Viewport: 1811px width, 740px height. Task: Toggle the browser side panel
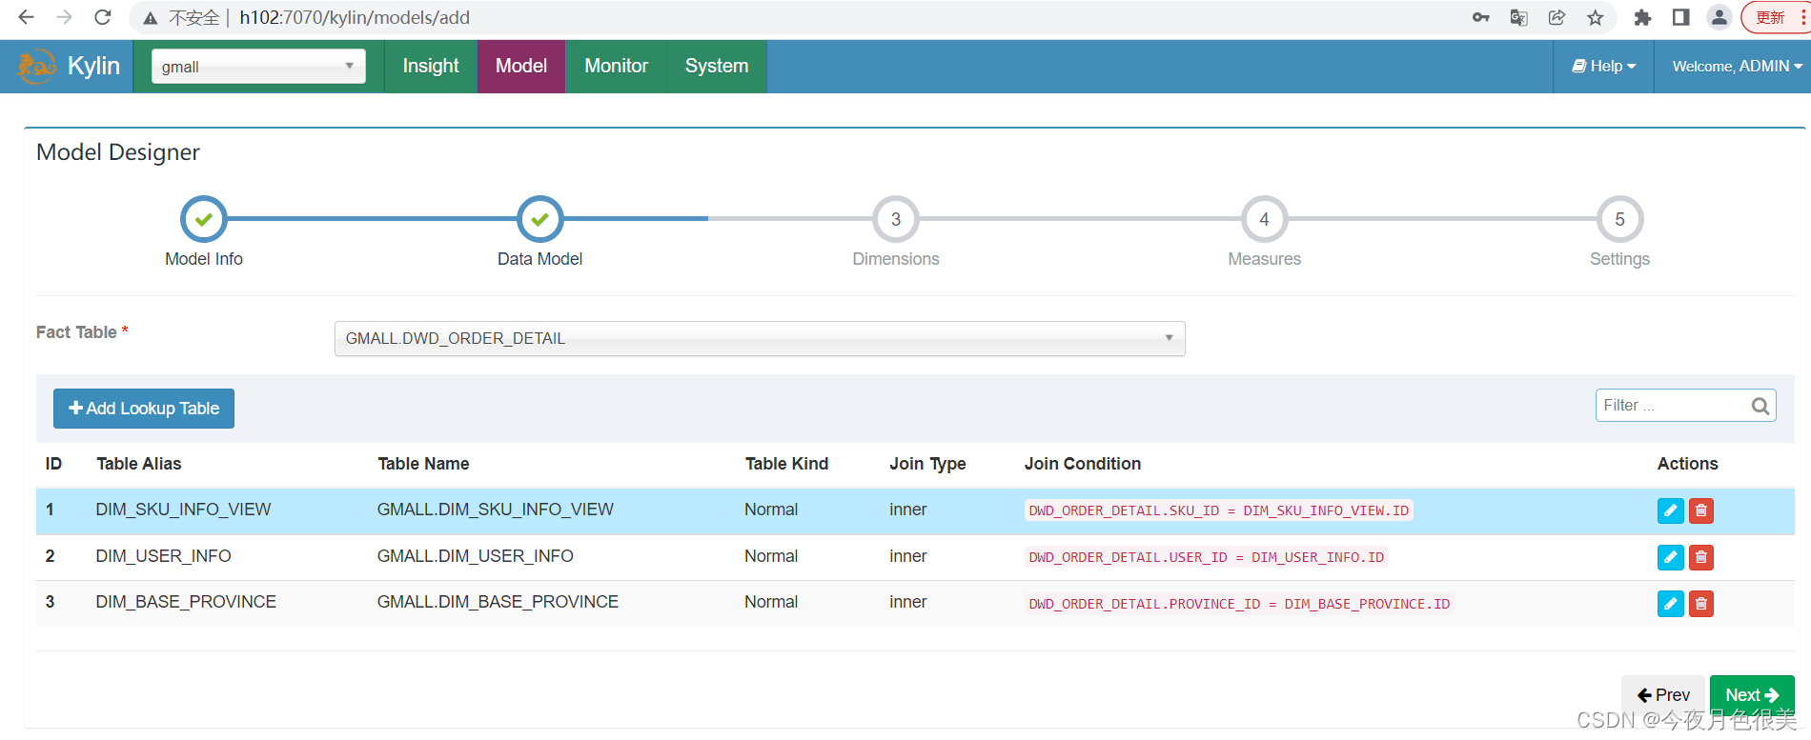(1680, 17)
